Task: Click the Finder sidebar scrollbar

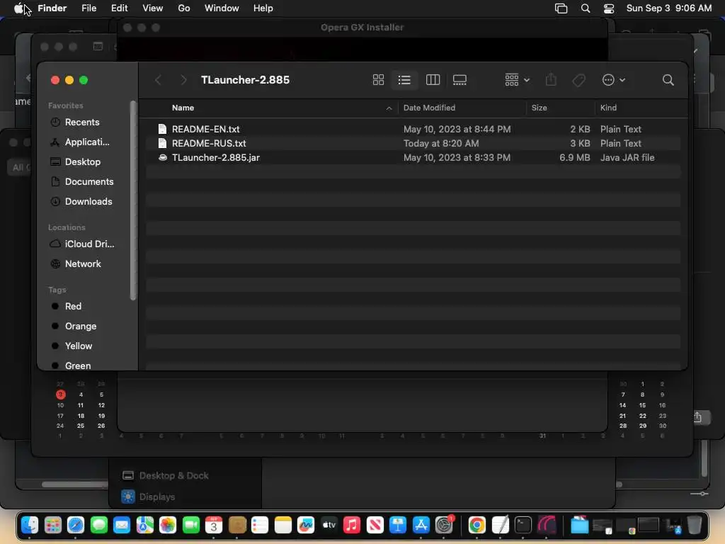Action: [134, 200]
